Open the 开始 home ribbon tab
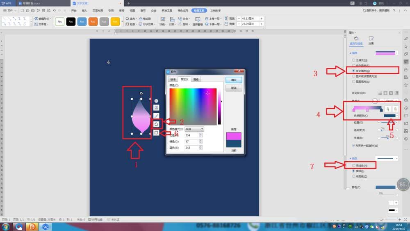Screen dimensions: 410x231 pos(74,11)
